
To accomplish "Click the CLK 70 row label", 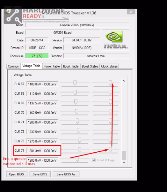I will click(19, 113).
